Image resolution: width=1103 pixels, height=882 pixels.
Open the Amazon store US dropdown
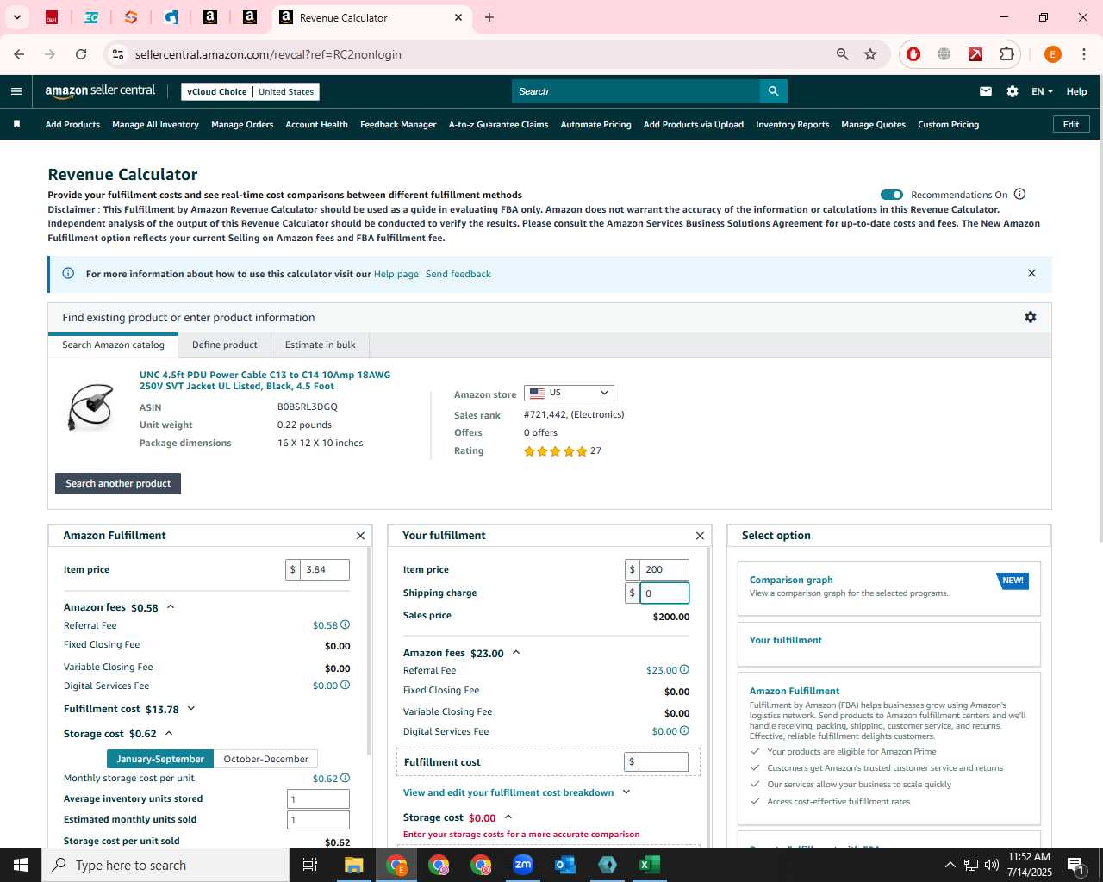point(569,393)
